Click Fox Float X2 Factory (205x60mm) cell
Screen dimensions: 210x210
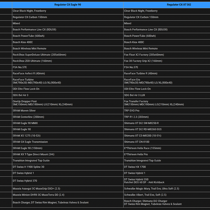point(167,55)
